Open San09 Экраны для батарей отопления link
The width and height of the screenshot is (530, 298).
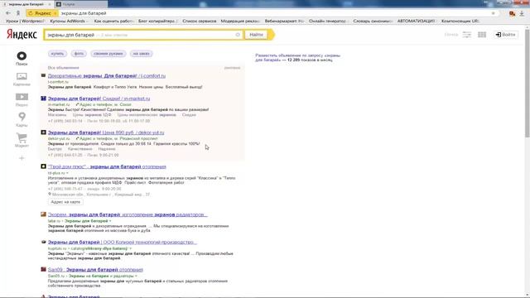(x=96, y=269)
